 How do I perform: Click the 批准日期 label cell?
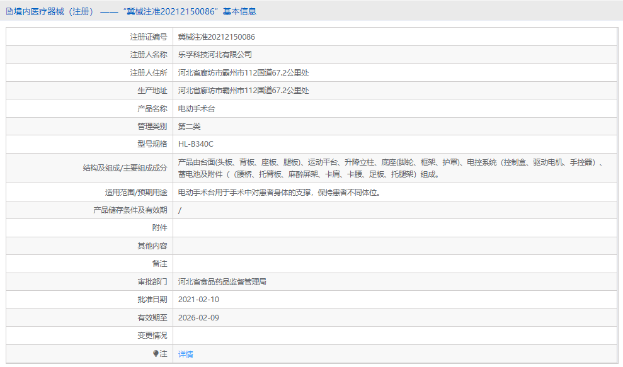89,300
